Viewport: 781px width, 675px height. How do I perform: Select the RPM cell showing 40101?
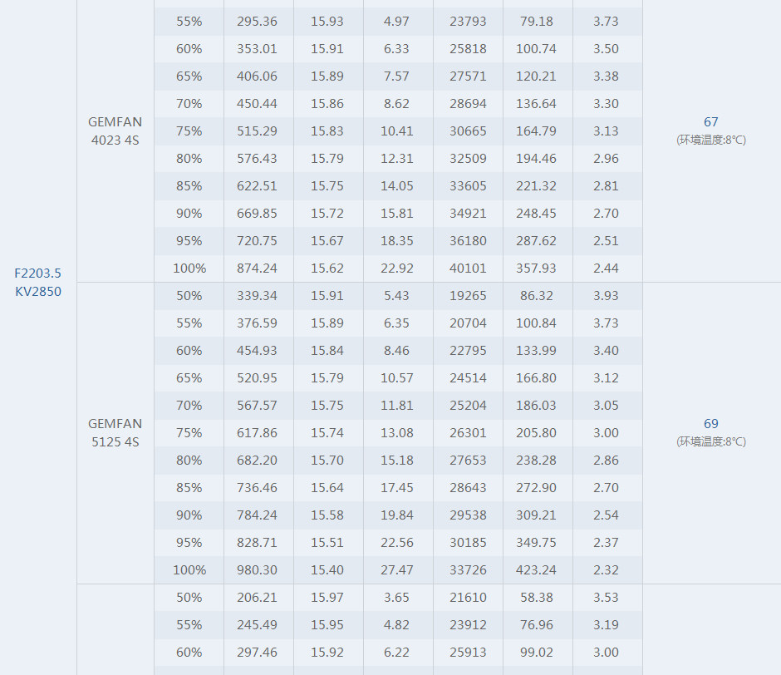point(467,269)
